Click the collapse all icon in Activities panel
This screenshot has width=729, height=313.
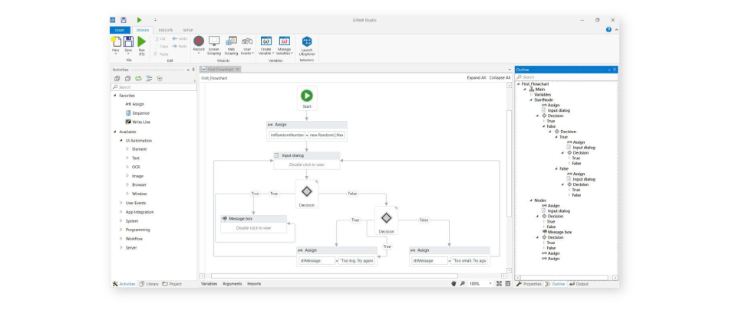(127, 78)
